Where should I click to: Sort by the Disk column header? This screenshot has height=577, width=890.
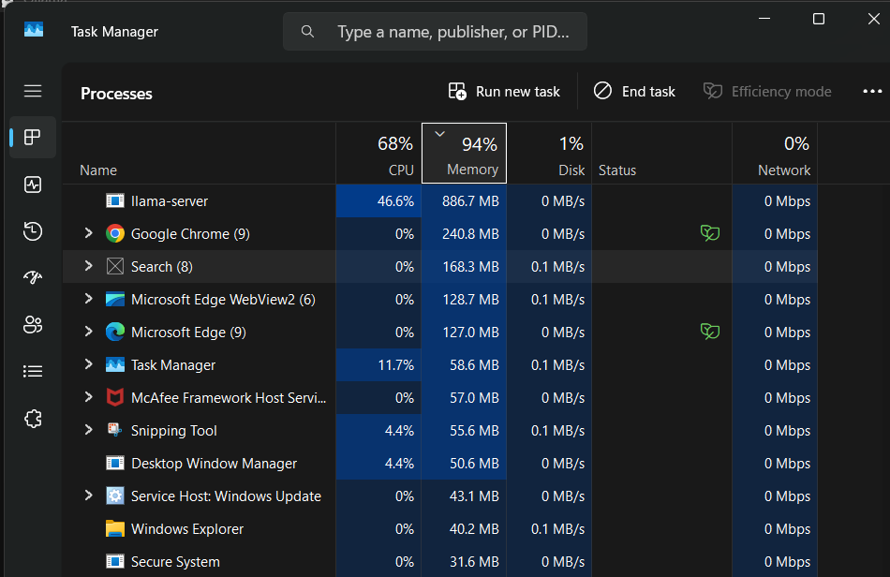coord(549,154)
